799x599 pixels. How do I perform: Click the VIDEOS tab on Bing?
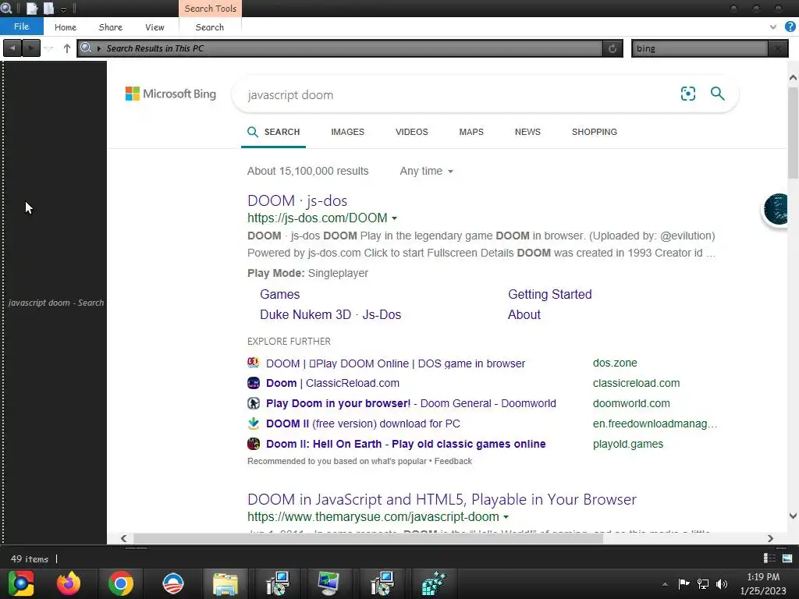click(412, 132)
